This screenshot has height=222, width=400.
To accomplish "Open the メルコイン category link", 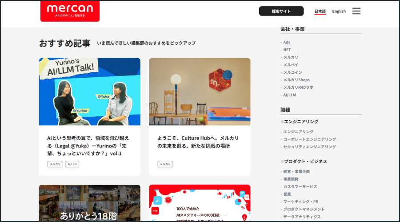I will pyautogui.click(x=292, y=72).
